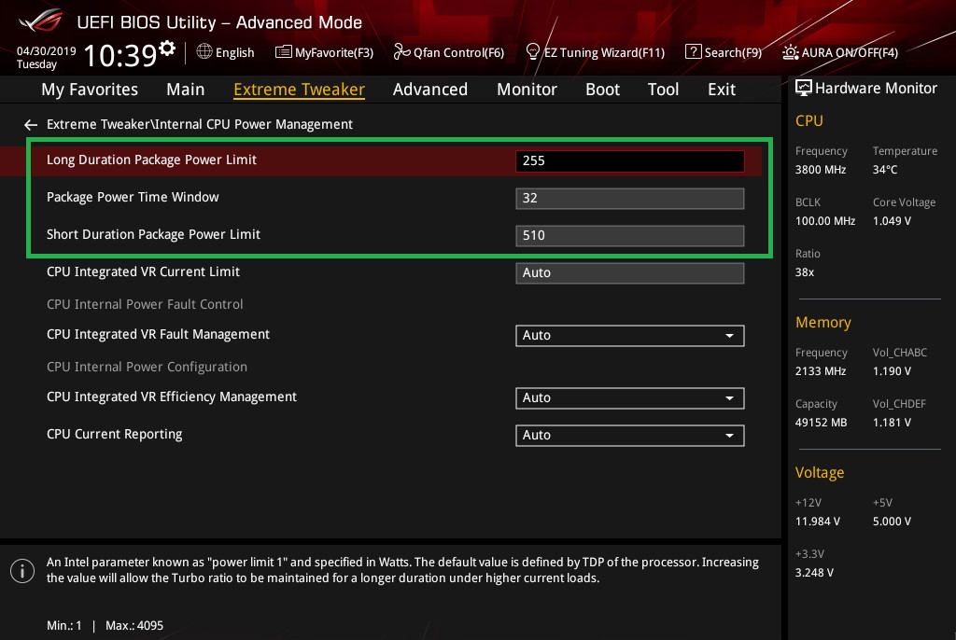Screen dimensions: 956x640
Task: Click the breadcrumb Extreme Tweaker\Internal CPU Power Management
Action: point(200,124)
